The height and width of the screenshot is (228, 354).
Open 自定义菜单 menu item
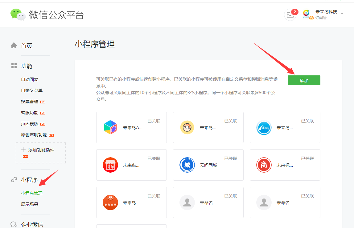(x=32, y=90)
